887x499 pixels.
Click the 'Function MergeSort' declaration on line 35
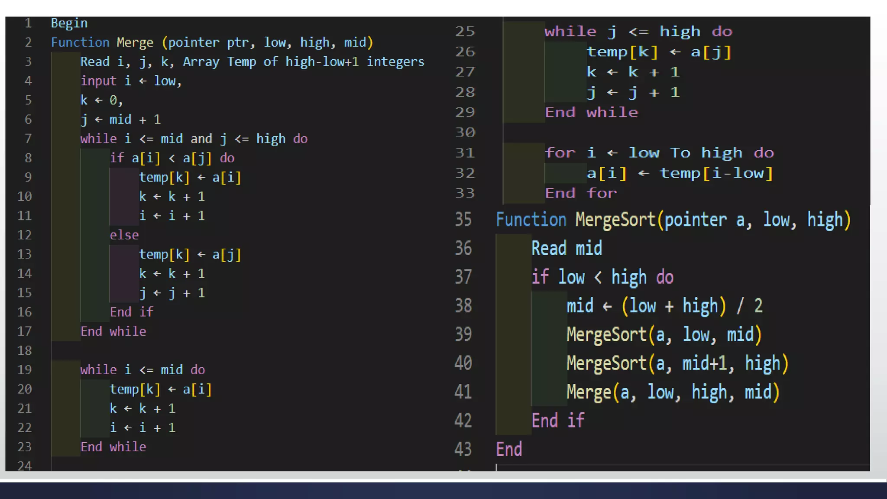(x=673, y=220)
